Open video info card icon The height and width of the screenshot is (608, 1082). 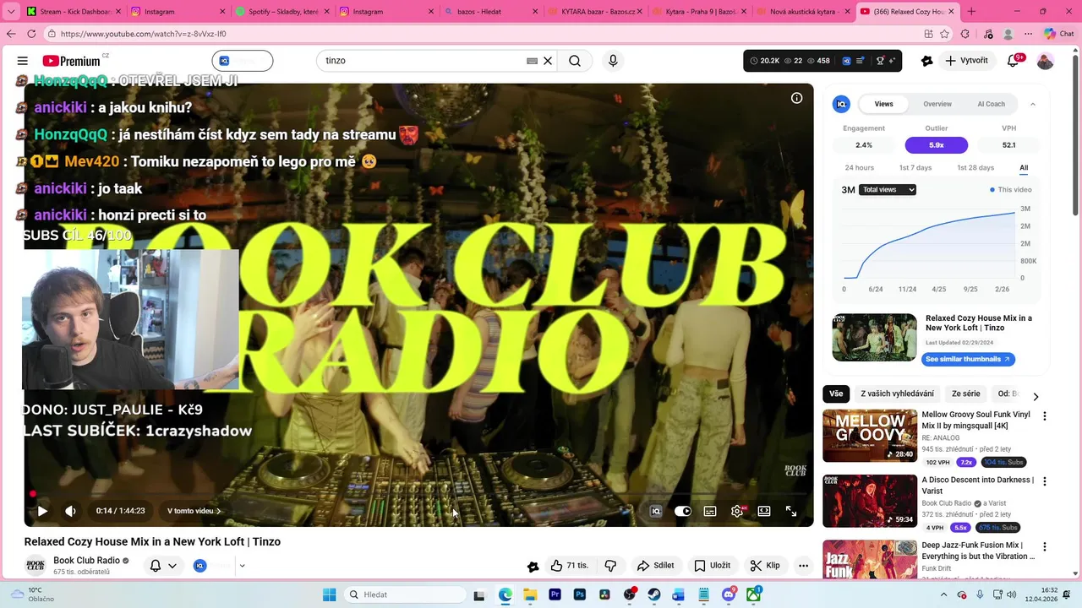point(796,98)
